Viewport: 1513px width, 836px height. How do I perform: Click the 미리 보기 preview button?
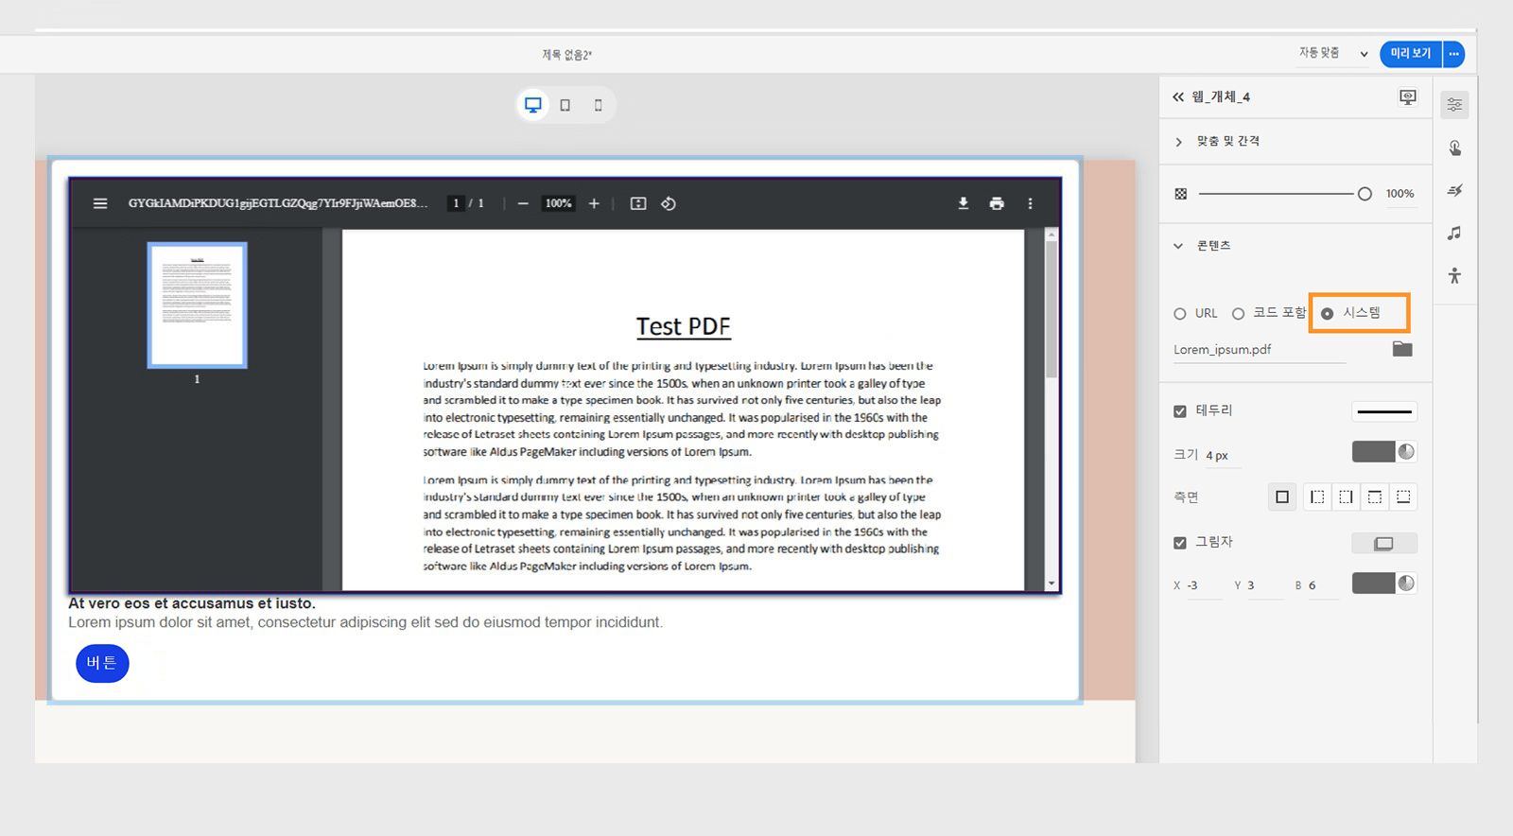1410,54
